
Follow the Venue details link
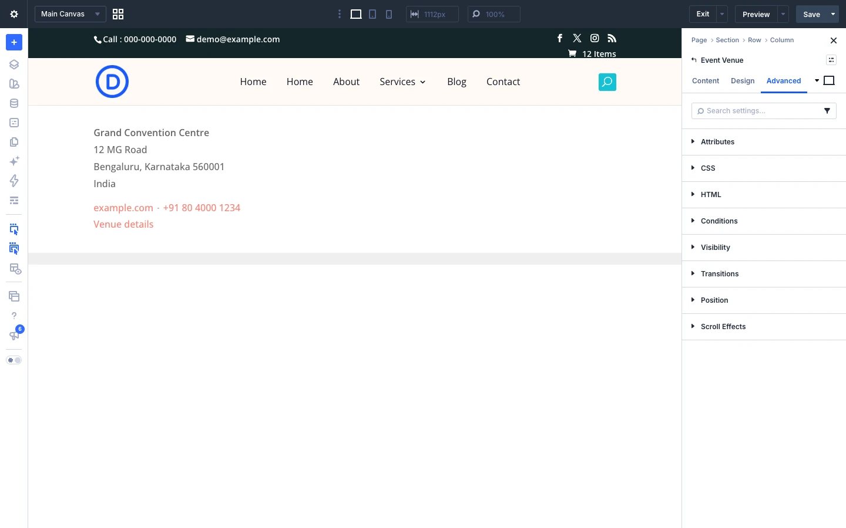click(123, 224)
